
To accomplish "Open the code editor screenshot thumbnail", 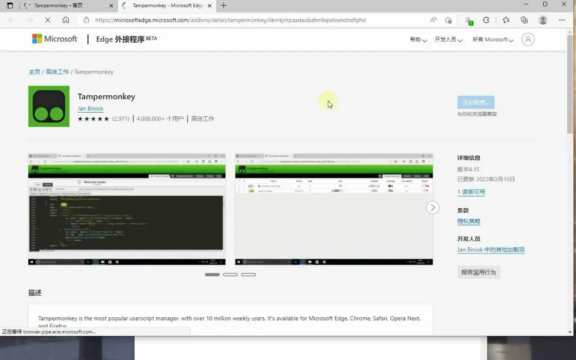I will click(127, 209).
